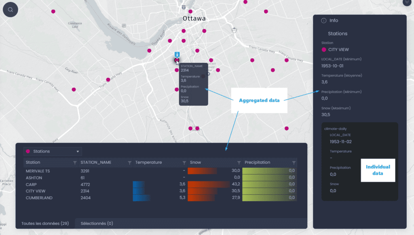Click the LOCAL_DATE value 1953-10-01

coord(332,66)
